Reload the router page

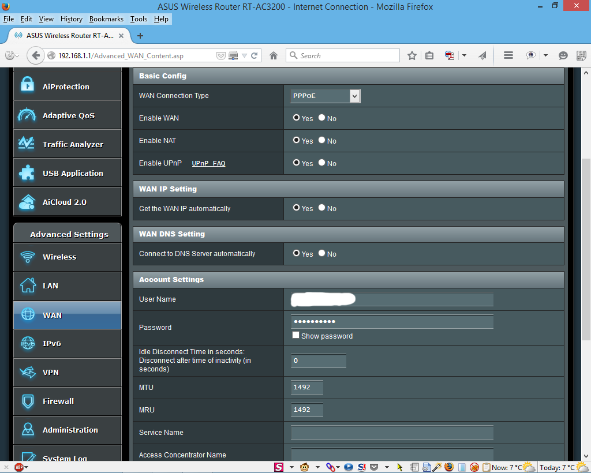[x=255, y=56]
